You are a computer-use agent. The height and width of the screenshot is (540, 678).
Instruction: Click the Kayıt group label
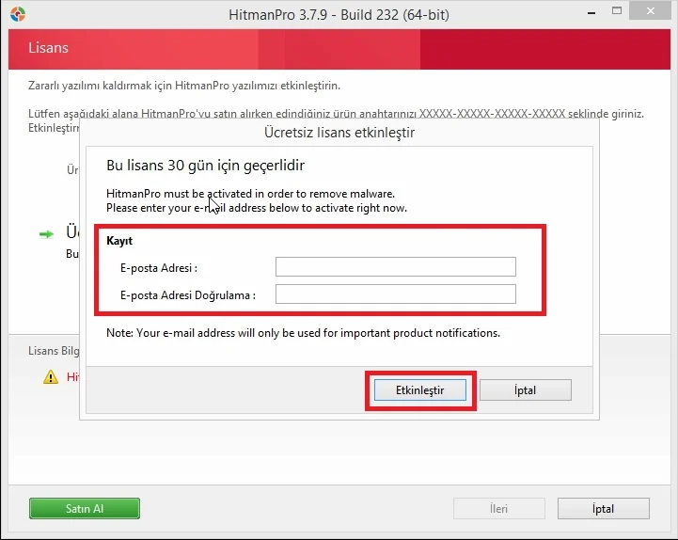119,241
